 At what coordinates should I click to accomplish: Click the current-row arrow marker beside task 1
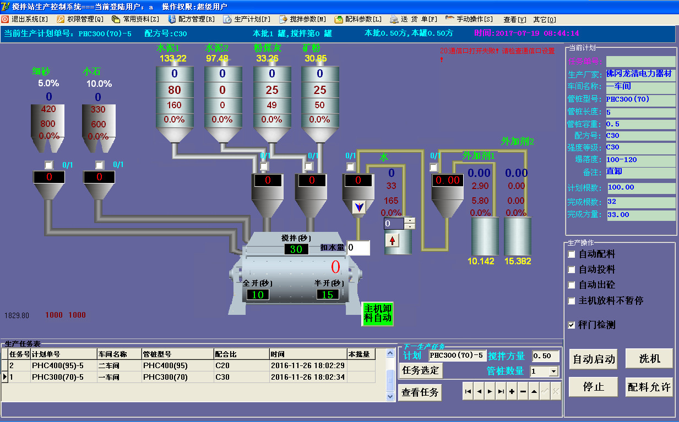(5, 377)
